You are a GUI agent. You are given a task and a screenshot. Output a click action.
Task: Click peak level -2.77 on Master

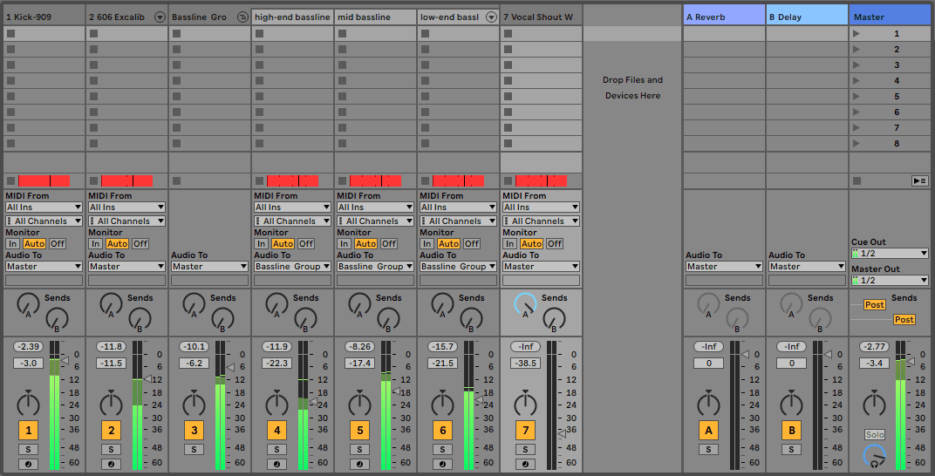pyautogui.click(x=874, y=346)
